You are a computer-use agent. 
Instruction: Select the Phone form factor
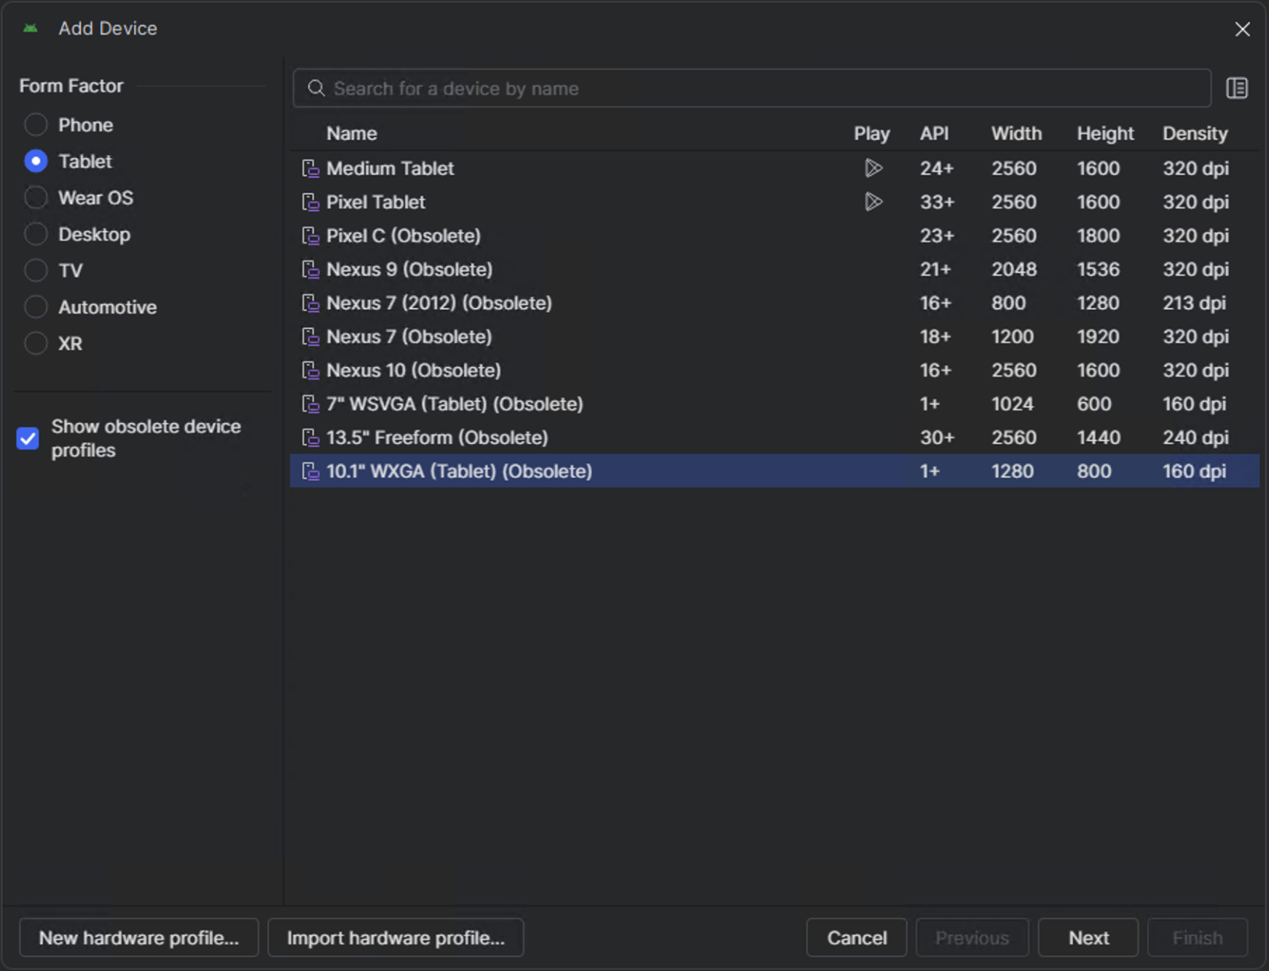[36, 125]
